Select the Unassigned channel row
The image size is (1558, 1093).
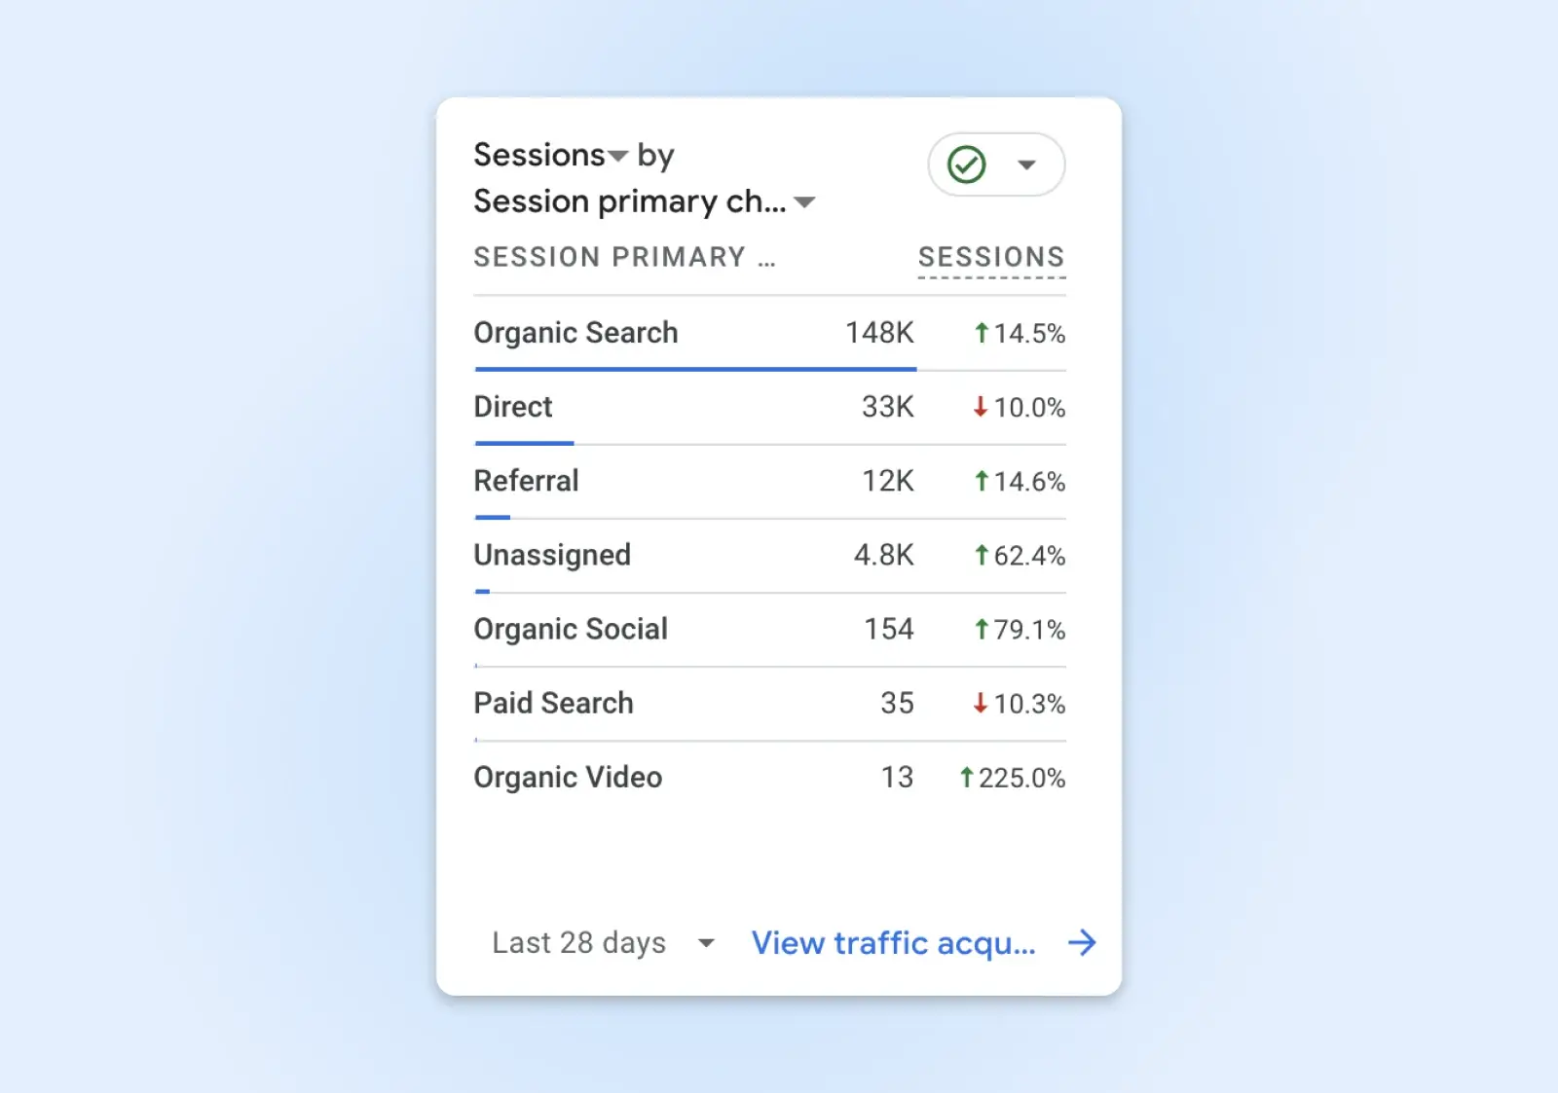(552, 555)
